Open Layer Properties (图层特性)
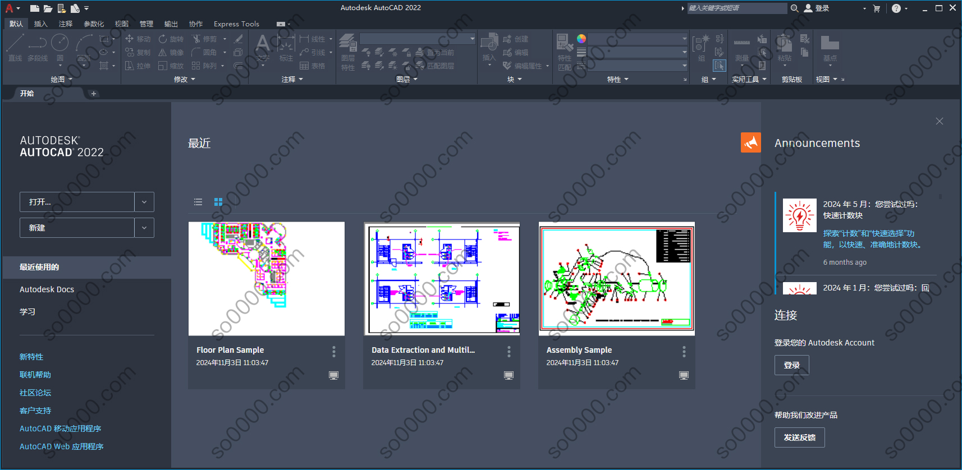 (348, 52)
